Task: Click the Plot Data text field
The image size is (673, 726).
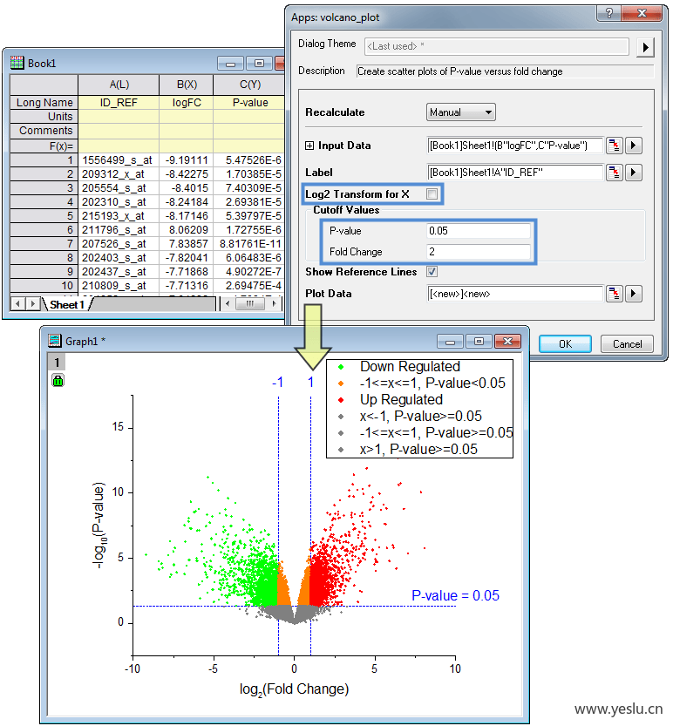Action: [x=515, y=294]
